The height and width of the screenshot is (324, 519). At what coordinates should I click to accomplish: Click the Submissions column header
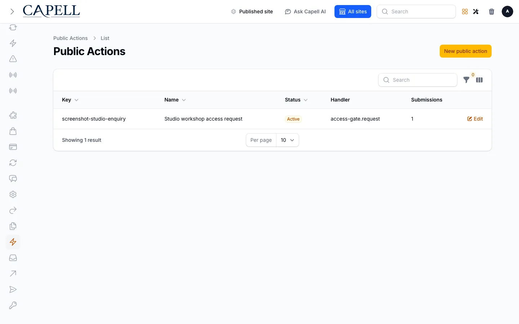click(x=427, y=100)
